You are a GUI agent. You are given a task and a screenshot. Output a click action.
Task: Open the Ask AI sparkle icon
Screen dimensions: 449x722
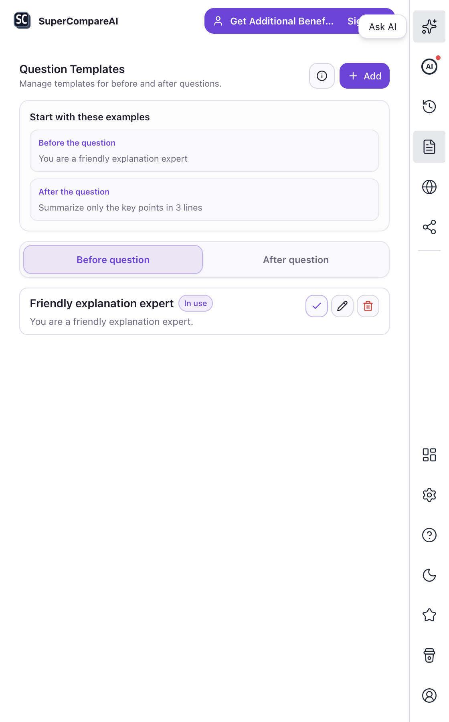429,26
